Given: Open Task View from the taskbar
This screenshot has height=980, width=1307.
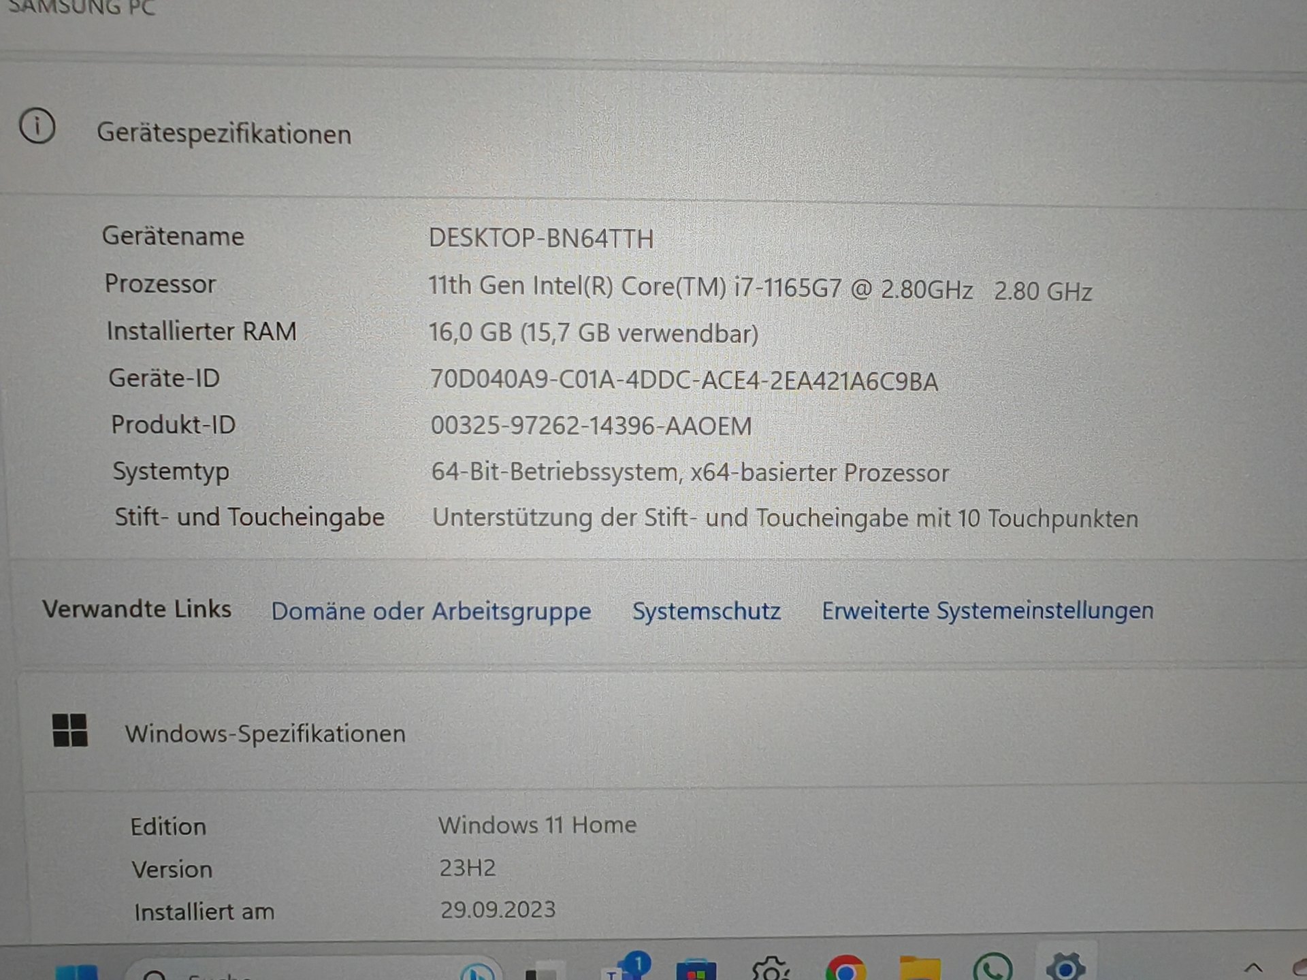Looking at the screenshot, I should tap(545, 972).
